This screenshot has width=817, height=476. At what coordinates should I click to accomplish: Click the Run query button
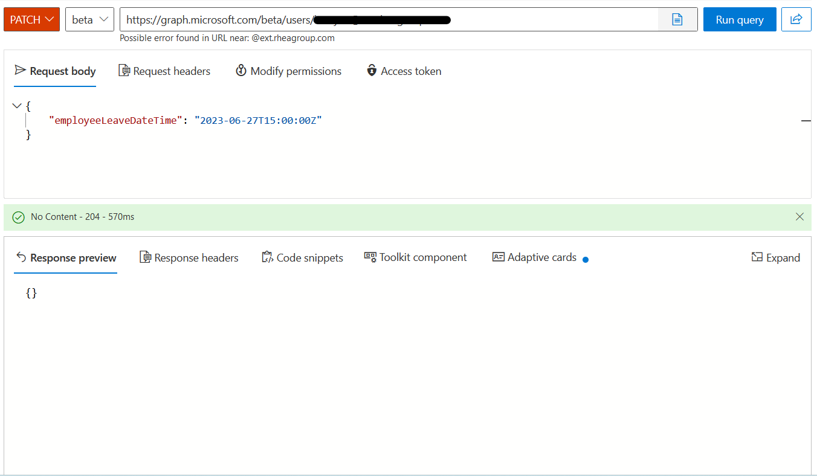[739, 19]
